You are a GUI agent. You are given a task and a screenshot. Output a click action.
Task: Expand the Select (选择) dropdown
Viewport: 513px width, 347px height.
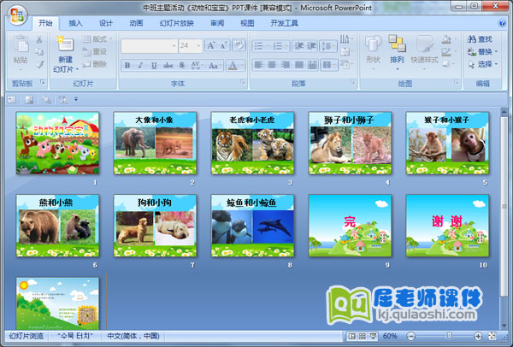[x=484, y=64]
